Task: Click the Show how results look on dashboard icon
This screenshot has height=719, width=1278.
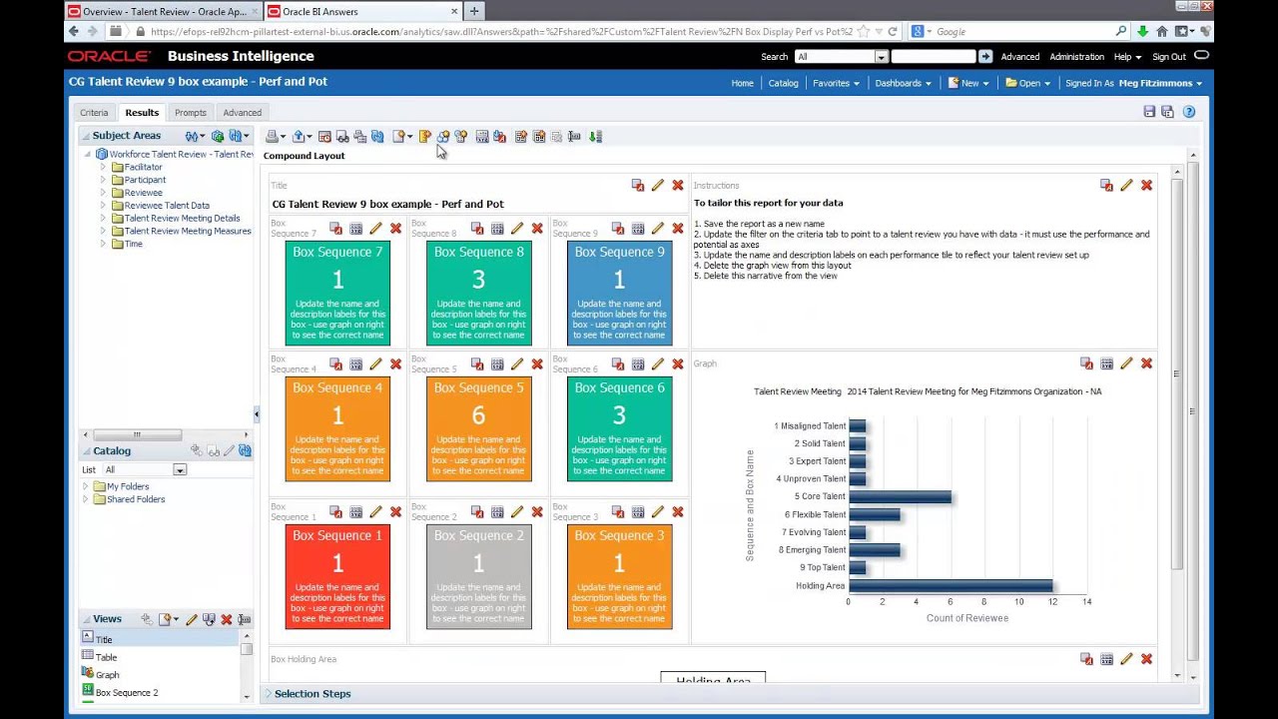Action: pyautogui.click(x=342, y=136)
